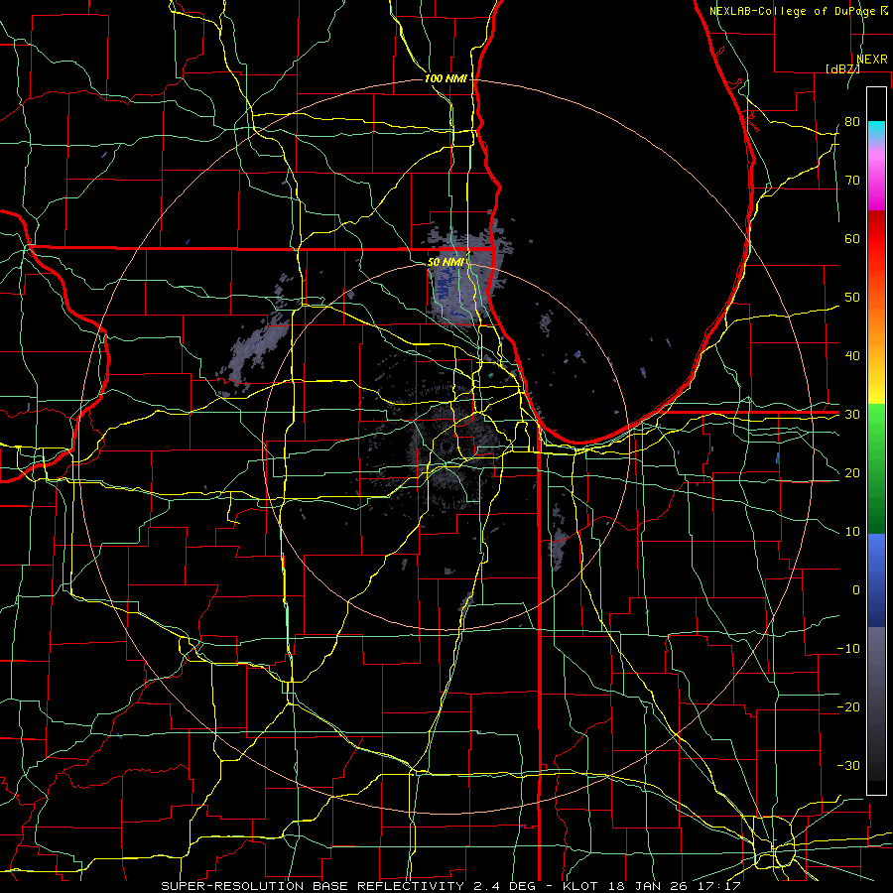Click the "NEXR" label at top right

(x=872, y=60)
